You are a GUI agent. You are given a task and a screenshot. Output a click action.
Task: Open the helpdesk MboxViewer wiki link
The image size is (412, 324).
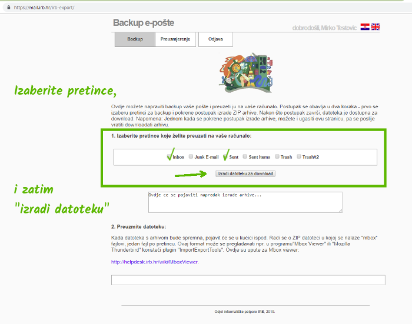pos(155,262)
